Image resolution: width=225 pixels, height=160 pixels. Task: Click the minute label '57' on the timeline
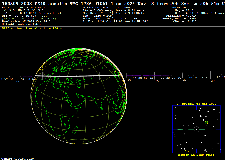[6, 79]
